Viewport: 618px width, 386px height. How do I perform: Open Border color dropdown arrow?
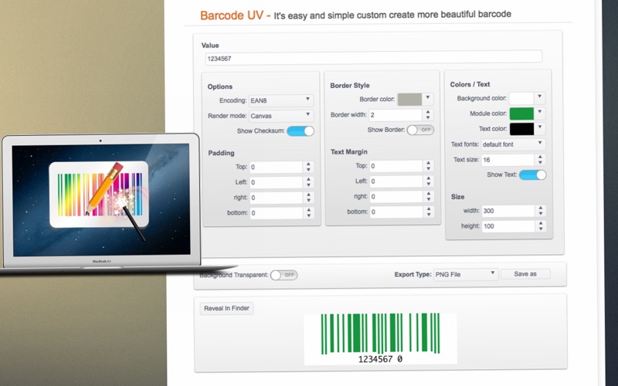(x=428, y=99)
